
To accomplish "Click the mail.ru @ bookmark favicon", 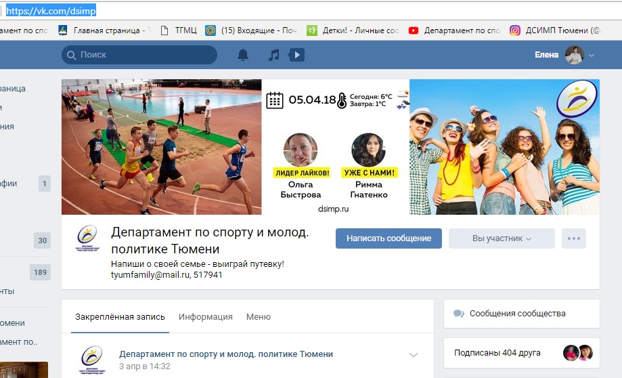I will point(210,30).
